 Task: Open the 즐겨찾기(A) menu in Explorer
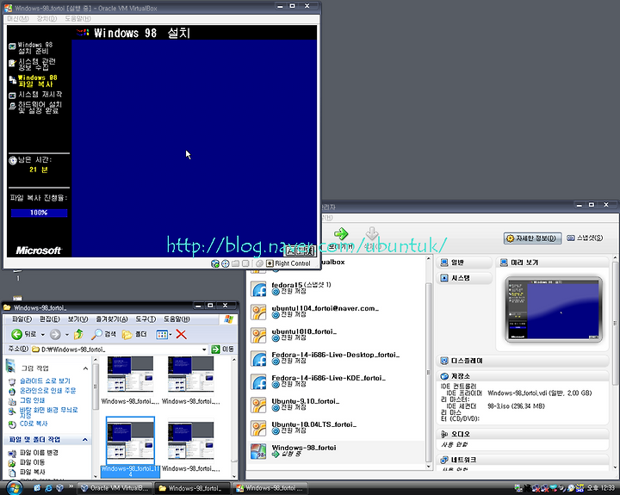click(x=112, y=319)
